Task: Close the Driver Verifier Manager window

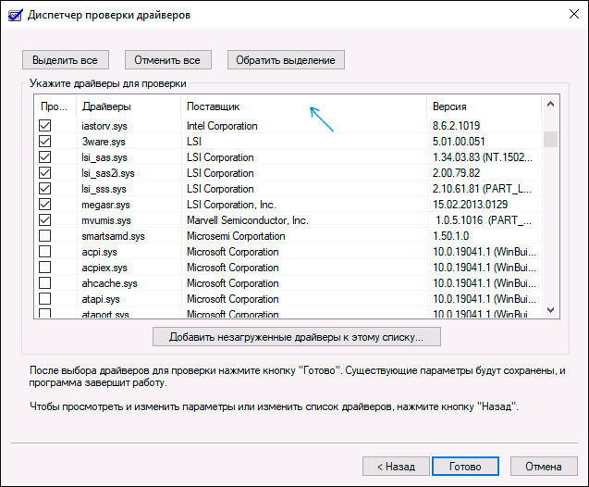Action: tap(573, 14)
